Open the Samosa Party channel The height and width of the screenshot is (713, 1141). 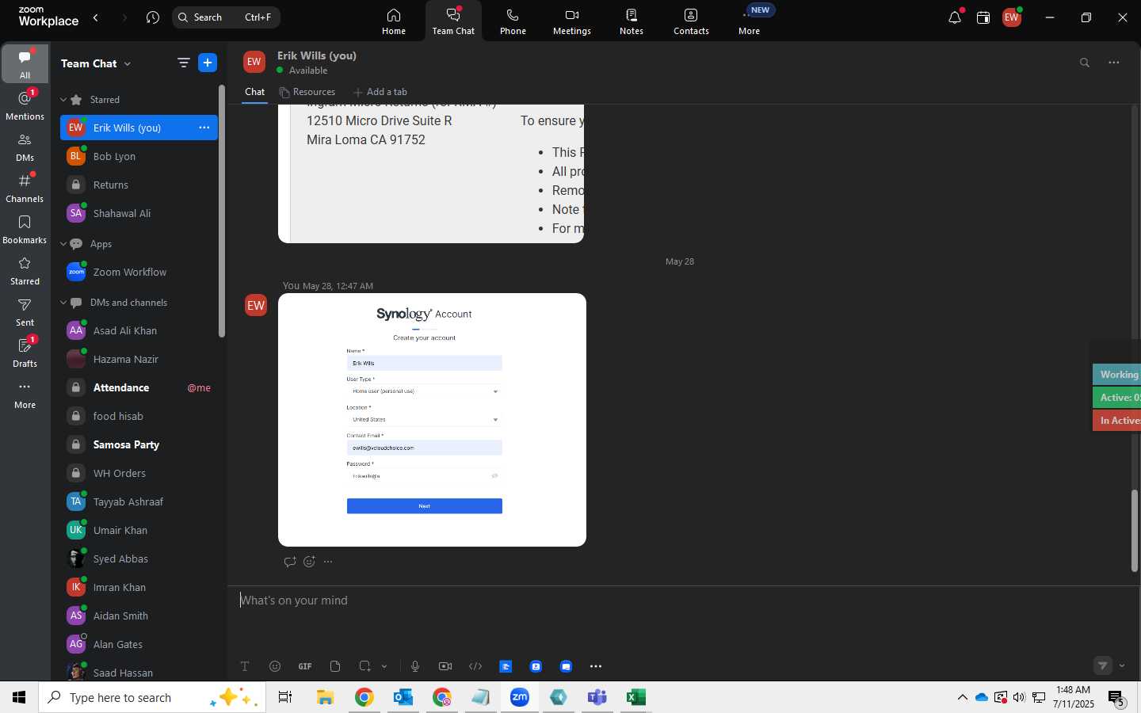[x=139, y=444]
